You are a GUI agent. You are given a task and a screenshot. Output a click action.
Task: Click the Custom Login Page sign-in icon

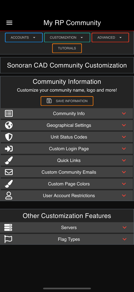(x=9, y=149)
